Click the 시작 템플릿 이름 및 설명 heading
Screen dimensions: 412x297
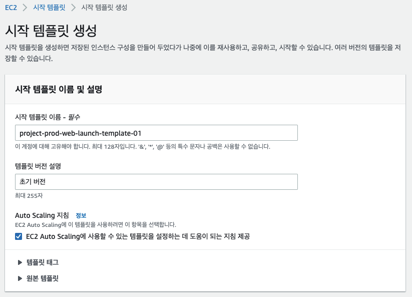pos(59,89)
